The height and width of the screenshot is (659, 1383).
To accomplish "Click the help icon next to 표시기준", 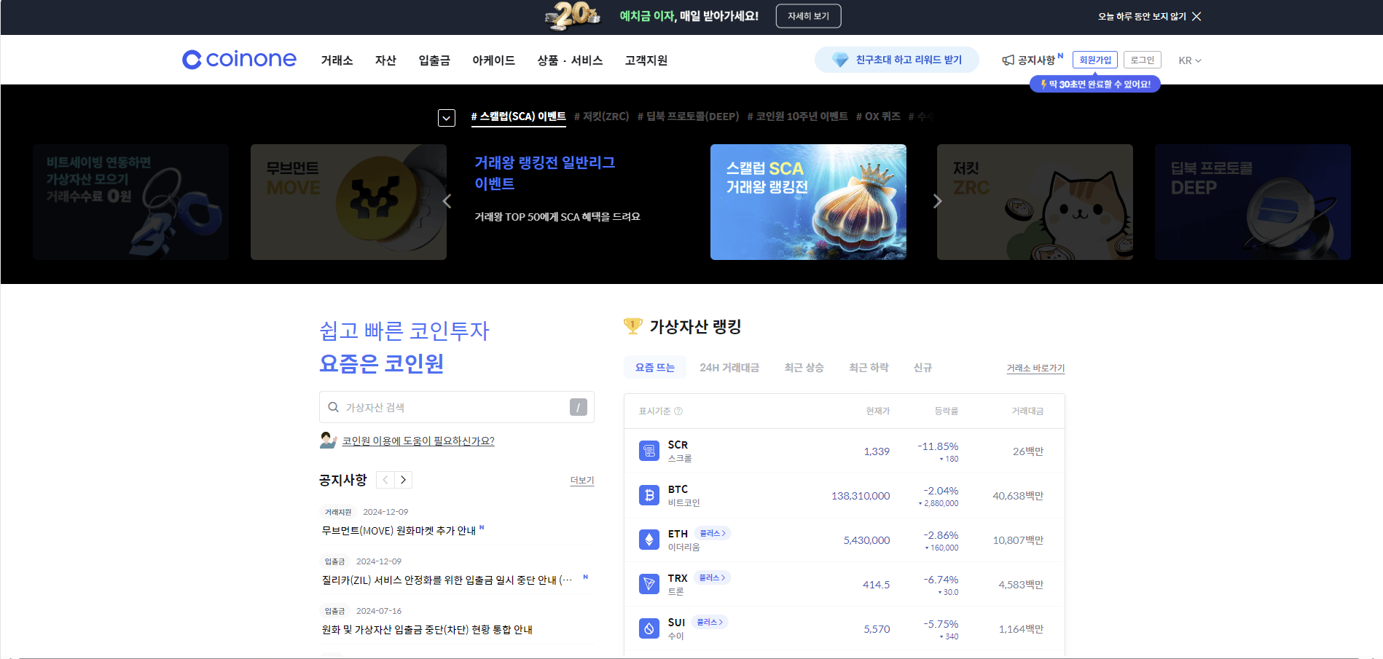I will [679, 411].
